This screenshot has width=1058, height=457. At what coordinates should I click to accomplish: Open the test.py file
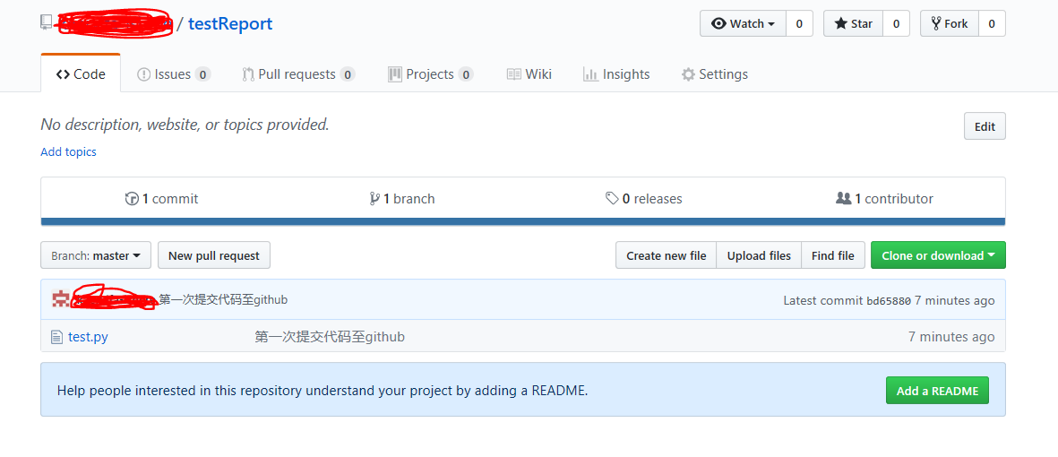click(x=88, y=336)
